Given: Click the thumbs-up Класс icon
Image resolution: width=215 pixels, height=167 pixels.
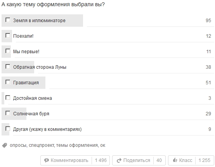Looking at the screenshot, I should 175,160.
